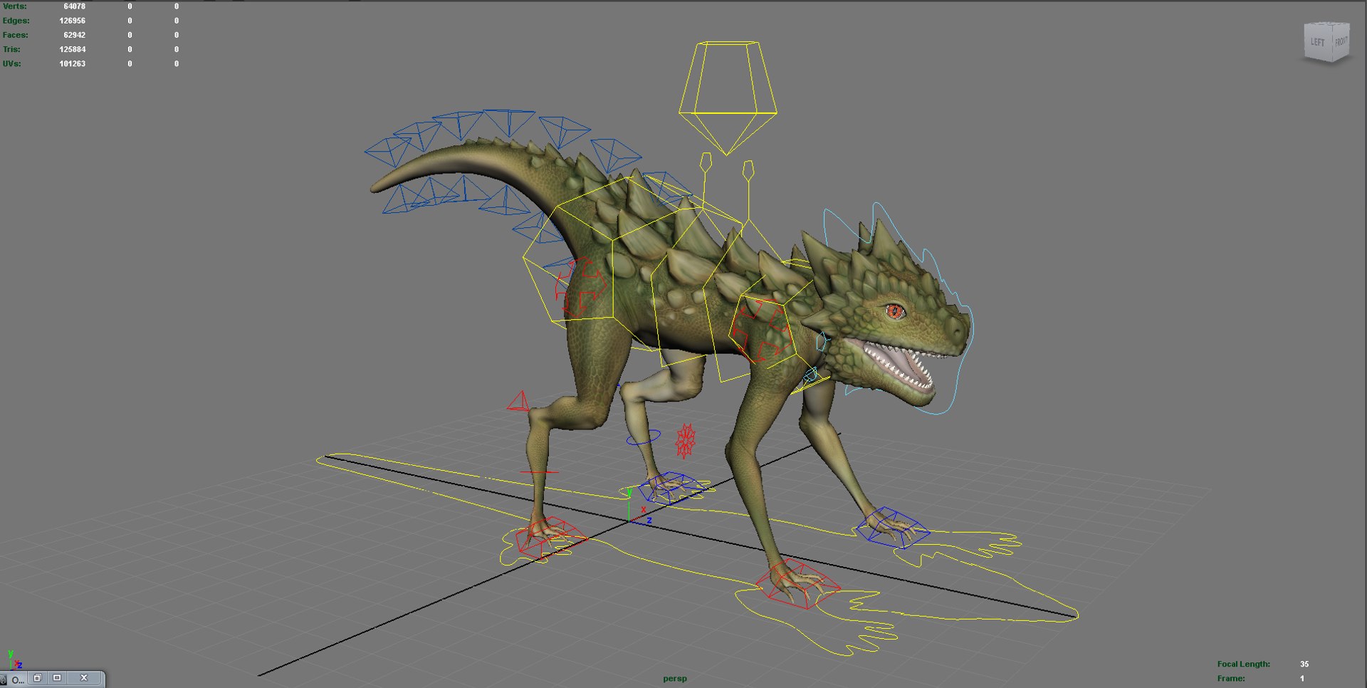Select the large yellow master control above the body
The image size is (1367, 688).
pos(727,98)
